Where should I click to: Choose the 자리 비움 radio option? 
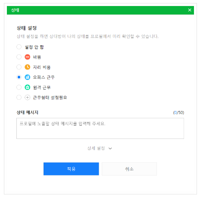click(19, 67)
